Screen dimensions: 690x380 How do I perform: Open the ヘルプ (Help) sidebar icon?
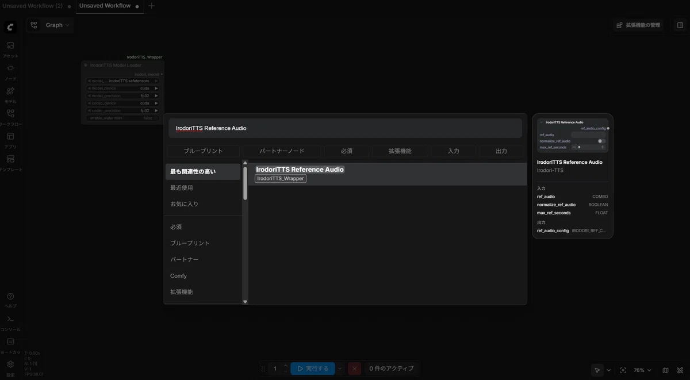(10, 300)
